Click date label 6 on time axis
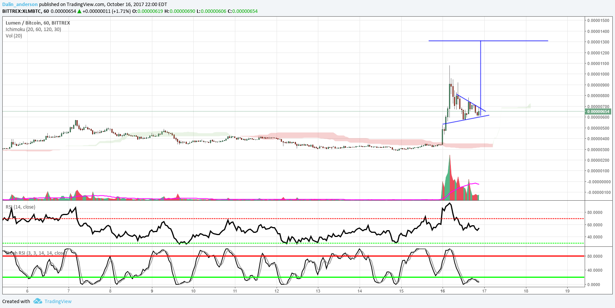 [x=27, y=291]
